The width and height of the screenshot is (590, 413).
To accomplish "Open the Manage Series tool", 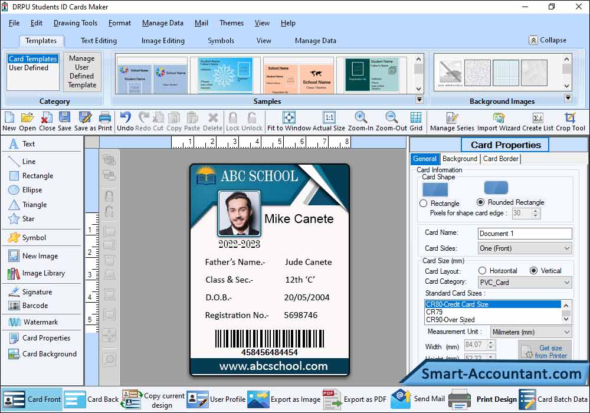I will tap(452, 122).
